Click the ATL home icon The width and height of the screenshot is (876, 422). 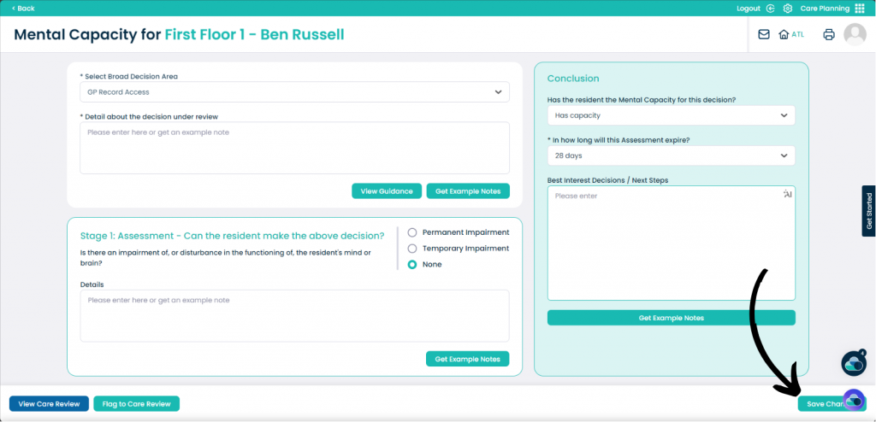point(784,35)
